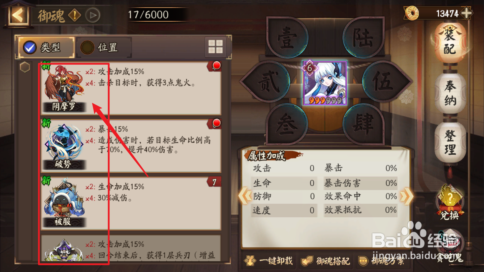Select the 肆 soul slot
The width and height of the screenshot is (484, 272).
(363, 124)
